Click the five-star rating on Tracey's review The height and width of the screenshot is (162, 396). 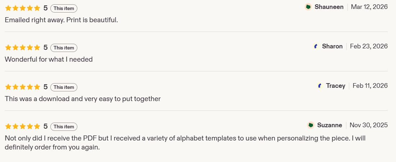(22, 87)
